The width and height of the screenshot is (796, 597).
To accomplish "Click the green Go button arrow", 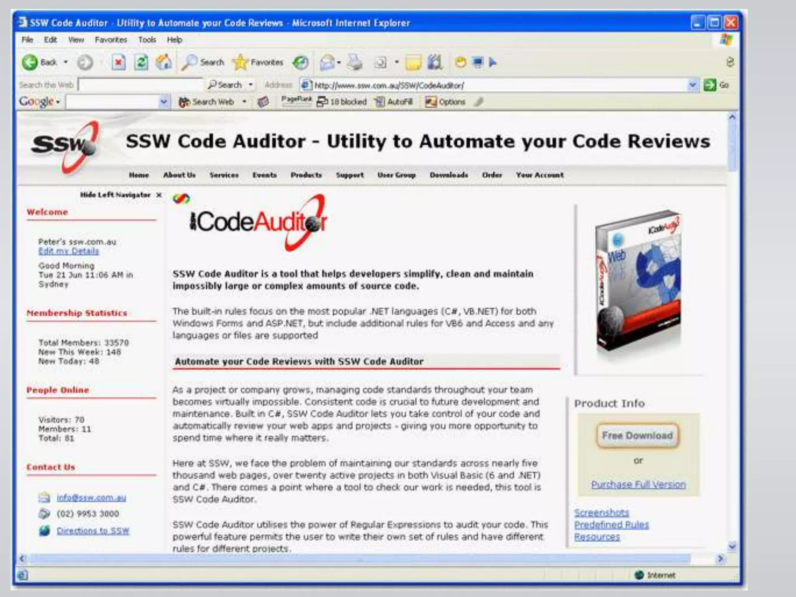I will [710, 85].
